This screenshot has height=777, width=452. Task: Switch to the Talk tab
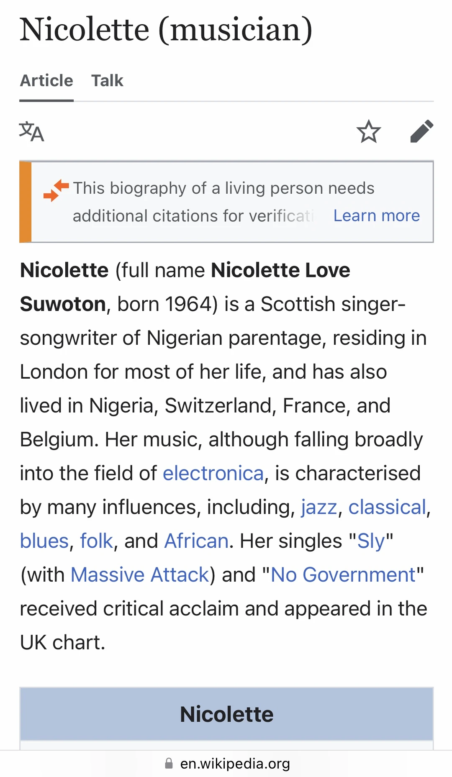tap(107, 80)
